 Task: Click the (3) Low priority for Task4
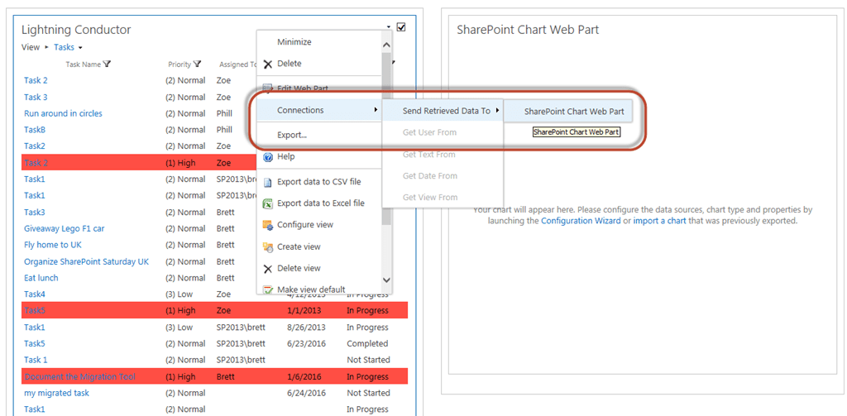pyautogui.click(x=179, y=294)
